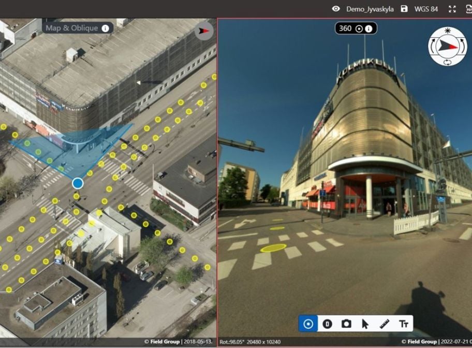
Task: Toggle the eye visibility icon near Demo_Jyvaskyla
Action: (336, 8)
